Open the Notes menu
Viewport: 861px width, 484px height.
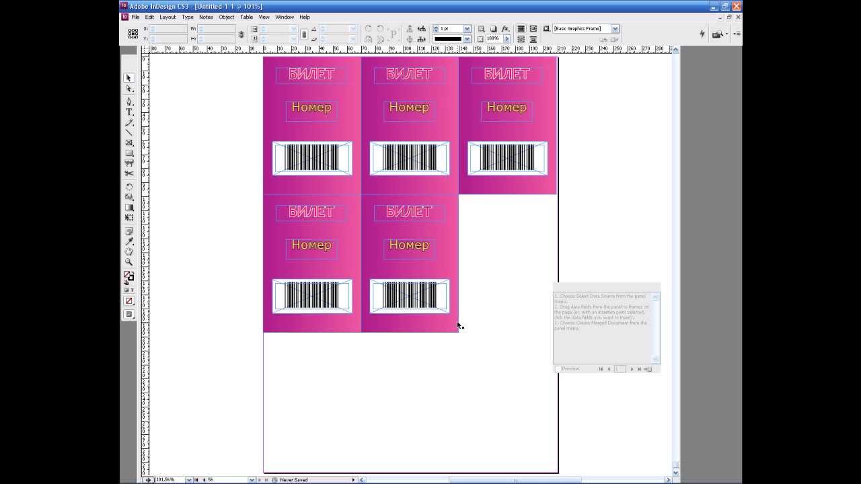click(x=206, y=17)
